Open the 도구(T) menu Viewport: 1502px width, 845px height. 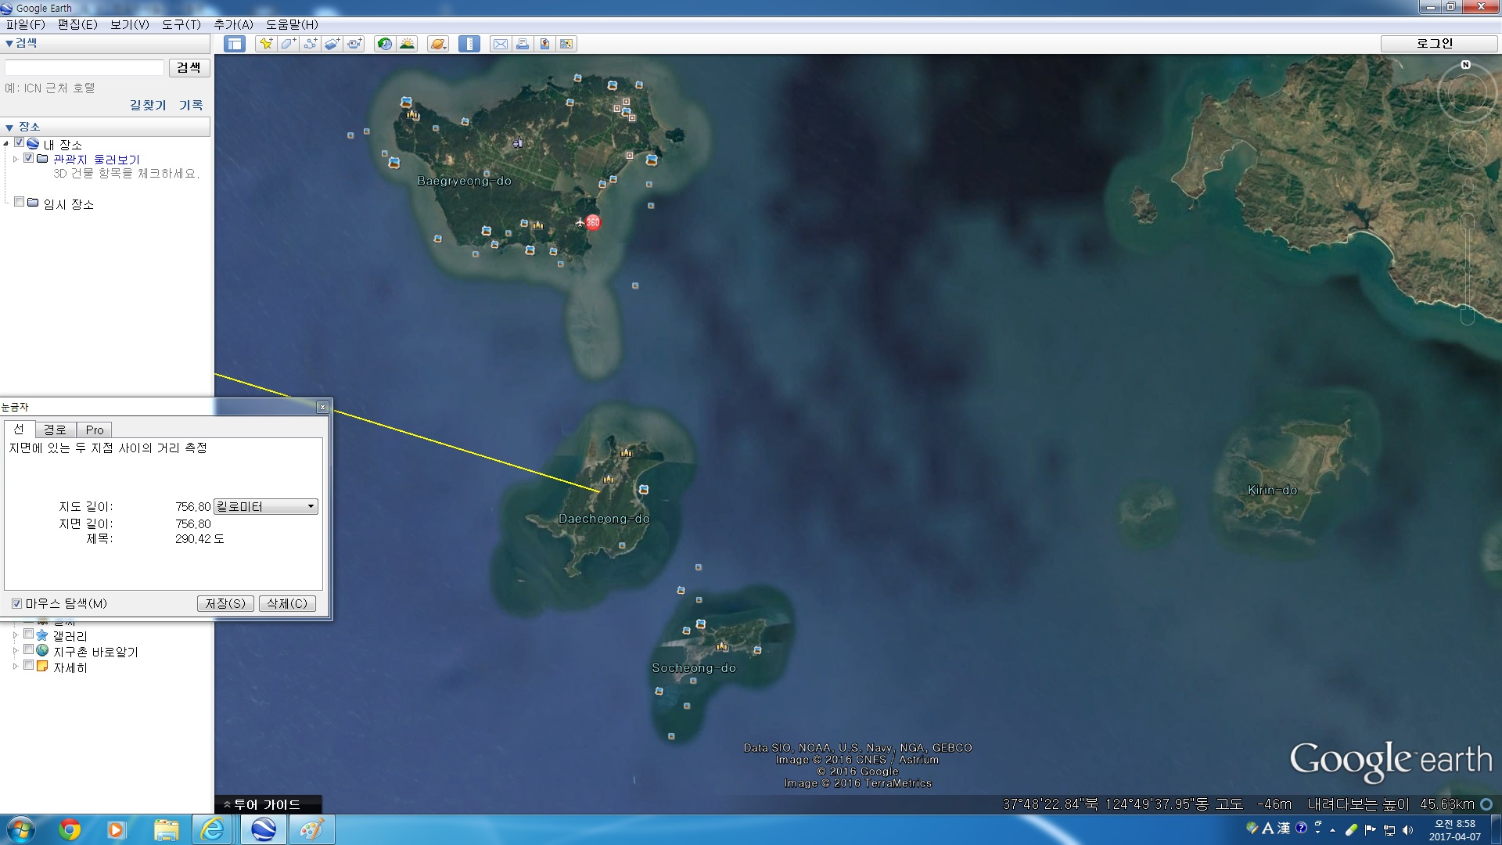click(181, 24)
